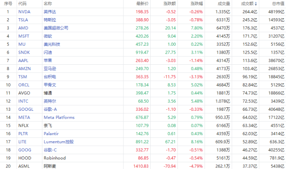Viewport: 286px width, 169px height.
Task: Open the PLTR ticker link
Action: pyautogui.click(x=23, y=134)
